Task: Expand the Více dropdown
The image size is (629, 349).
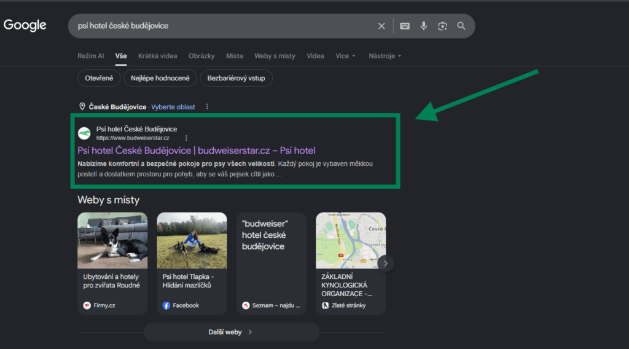Action: [x=345, y=56]
